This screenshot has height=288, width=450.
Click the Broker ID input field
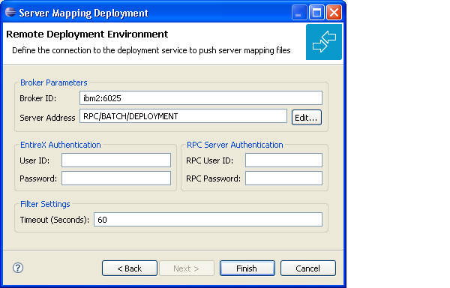click(201, 98)
